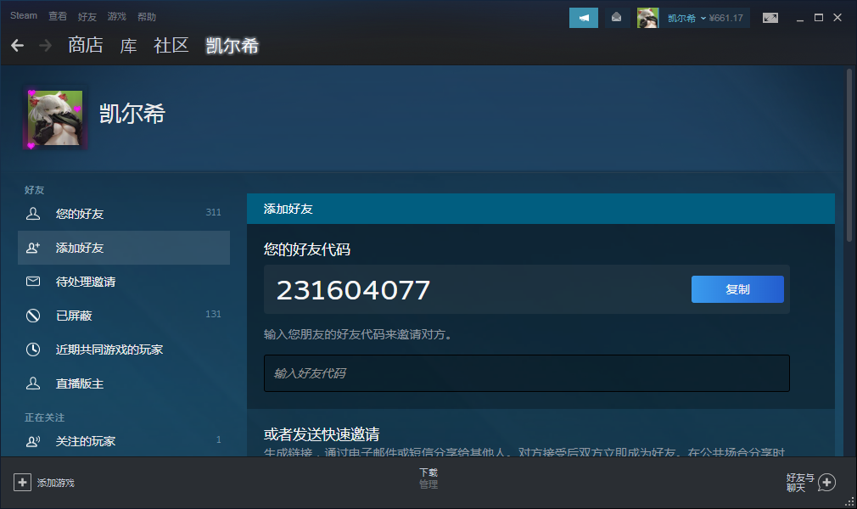857x509 pixels.
Task: Click the small avatar in title bar
Action: tap(647, 18)
